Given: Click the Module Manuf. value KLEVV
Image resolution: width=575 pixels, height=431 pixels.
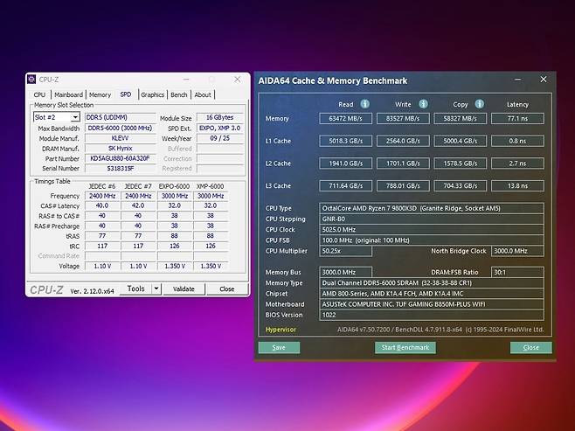Looking at the screenshot, I should (120, 138).
